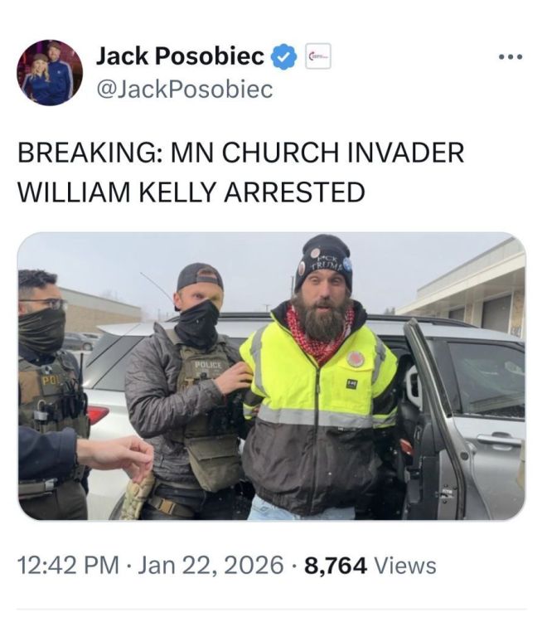Image resolution: width=547 pixels, height=622 pixels.
Task: Click the Views label
Action: coord(404,565)
